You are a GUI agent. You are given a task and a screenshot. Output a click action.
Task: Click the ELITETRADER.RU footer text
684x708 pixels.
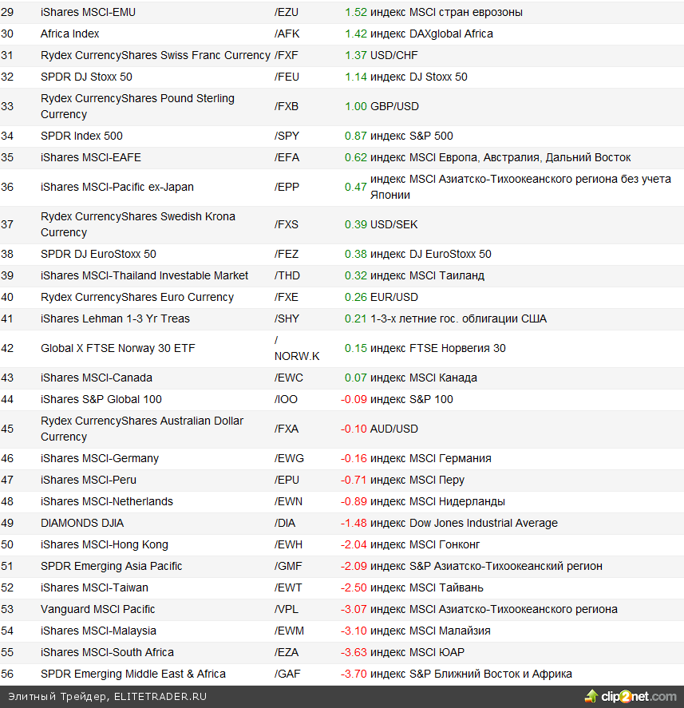point(160,696)
